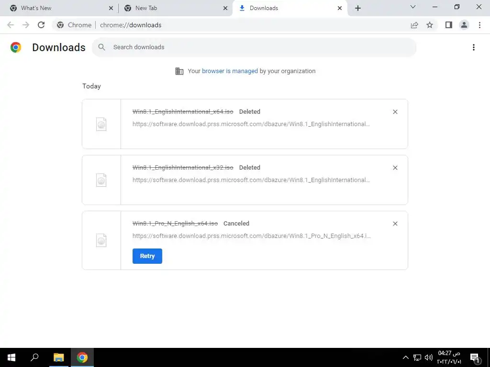Close the What's New tab
The width and height of the screenshot is (490, 367).
pyautogui.click(x=111, y=8)
